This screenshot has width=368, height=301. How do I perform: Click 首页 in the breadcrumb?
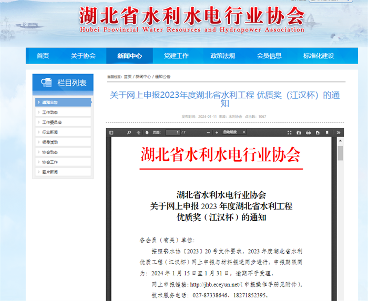click(128, 77)
